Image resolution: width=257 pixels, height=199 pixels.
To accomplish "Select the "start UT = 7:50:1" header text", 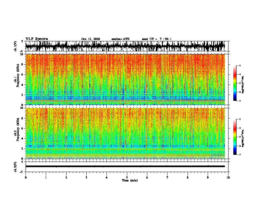I will [157, 39].
